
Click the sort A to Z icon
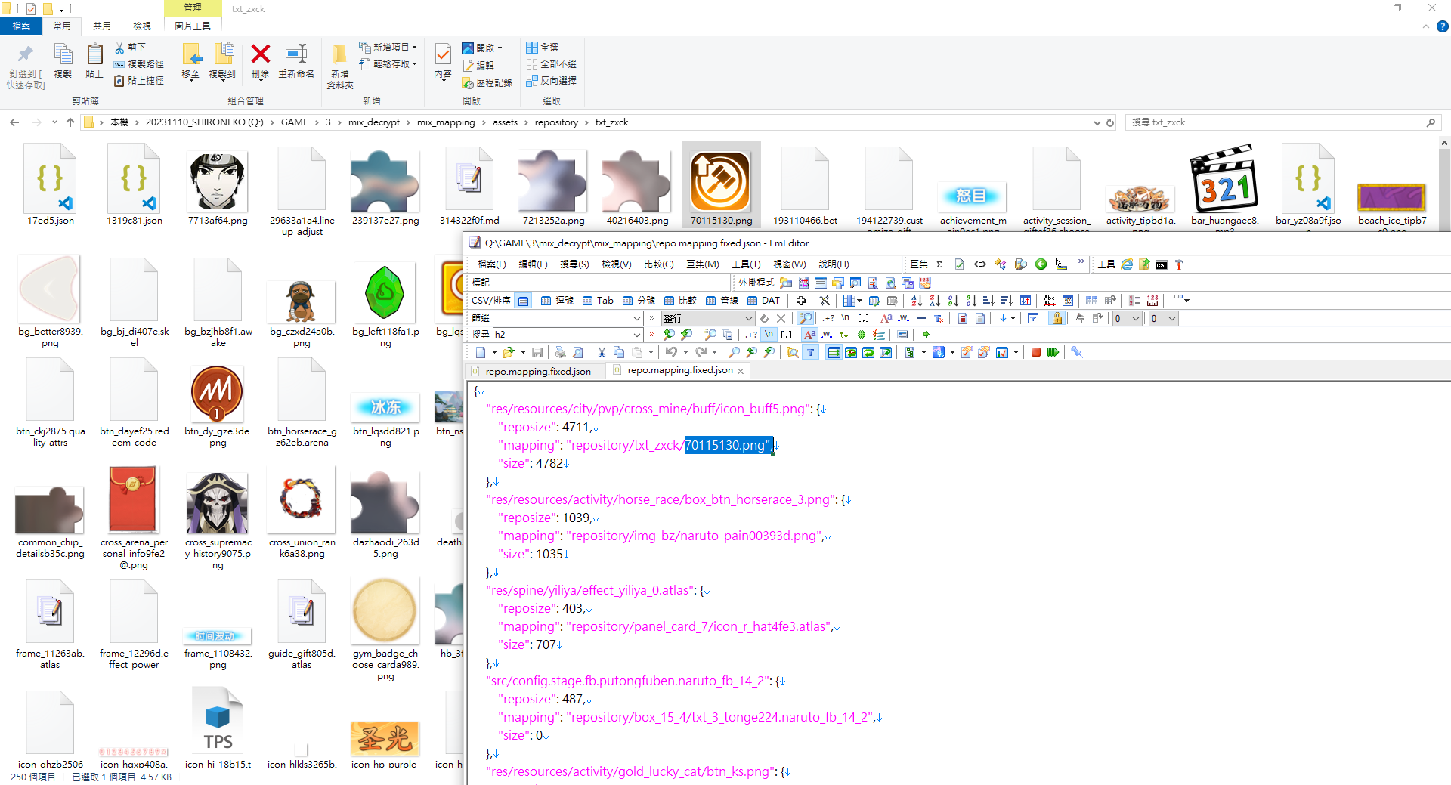(917, 301)
